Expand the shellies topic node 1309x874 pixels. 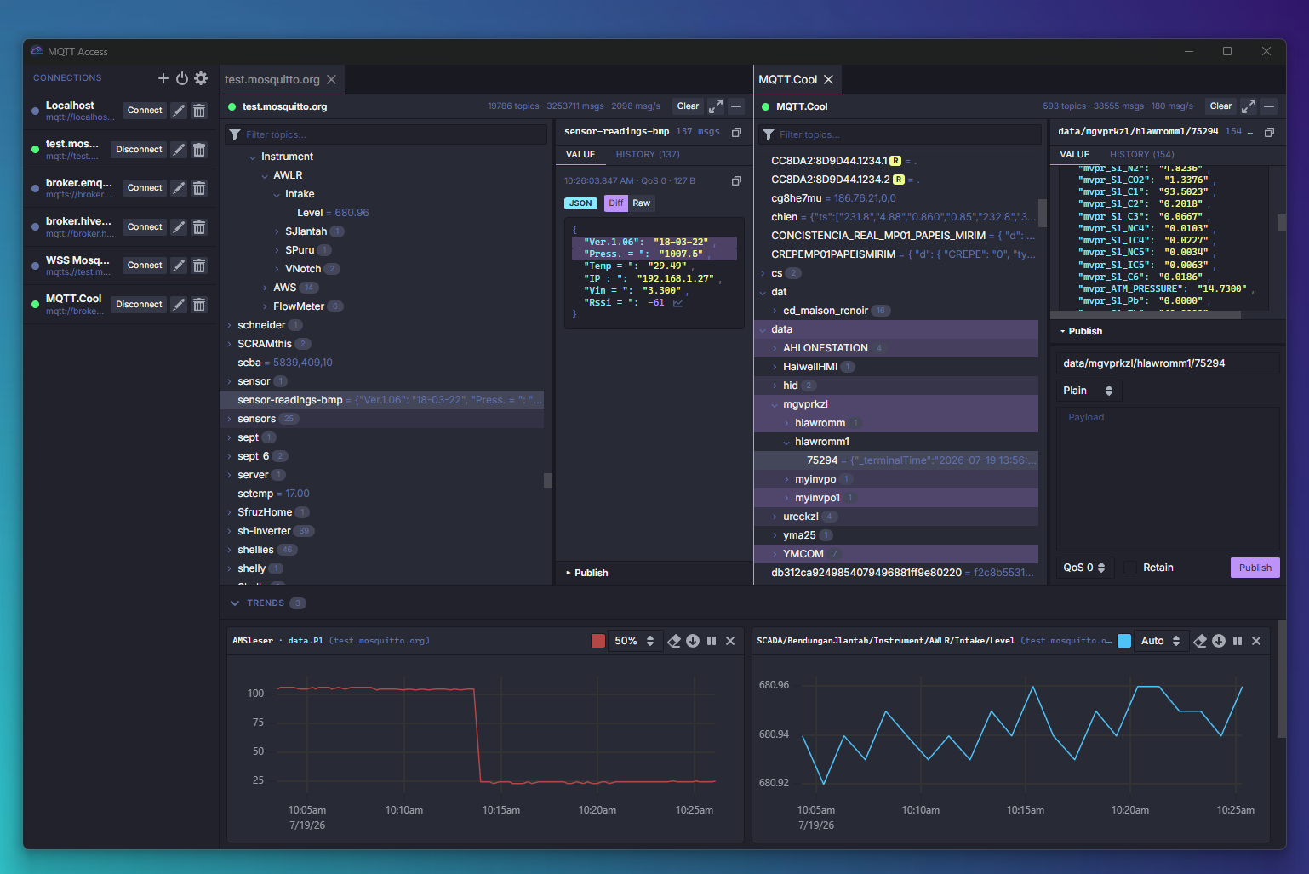[x=229, y=551]
